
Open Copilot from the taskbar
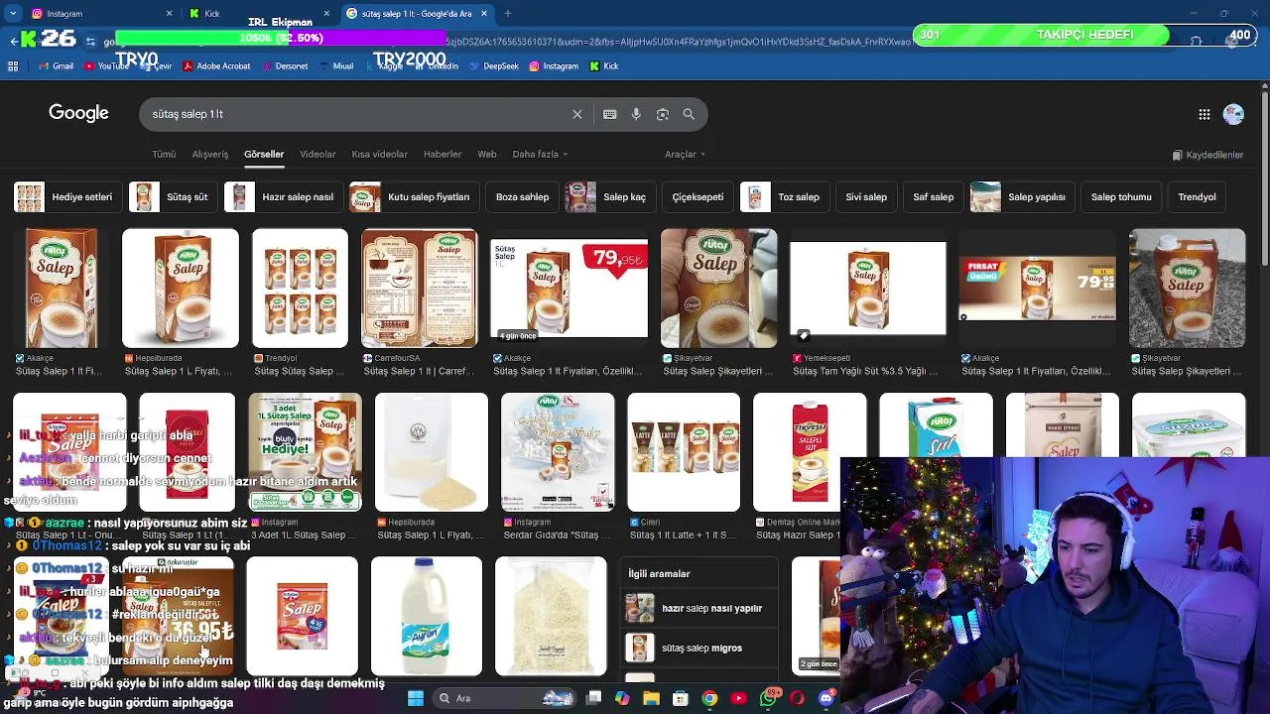622,698
